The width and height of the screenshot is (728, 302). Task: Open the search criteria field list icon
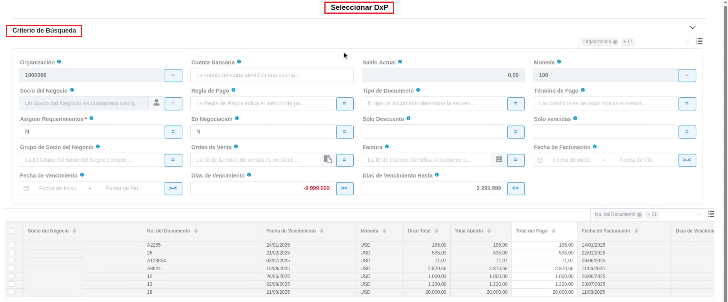[699, 42]
